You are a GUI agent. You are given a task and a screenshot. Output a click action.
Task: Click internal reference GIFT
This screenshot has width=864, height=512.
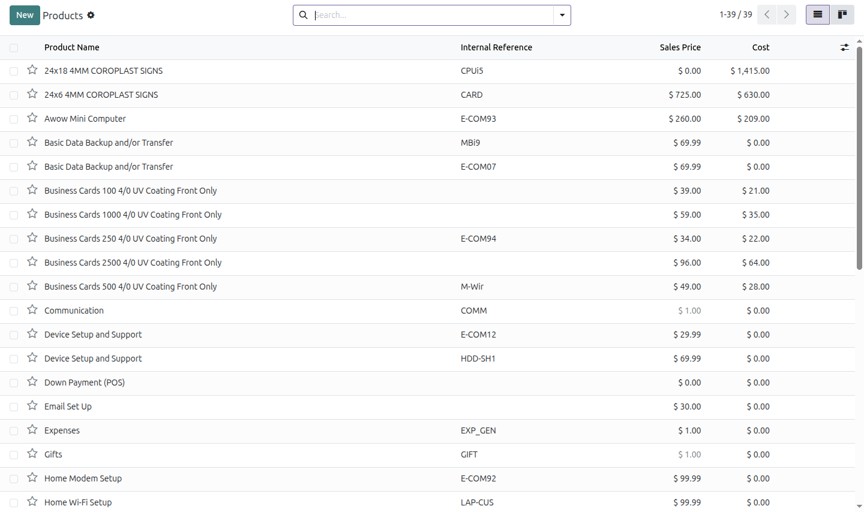[469, 454]
